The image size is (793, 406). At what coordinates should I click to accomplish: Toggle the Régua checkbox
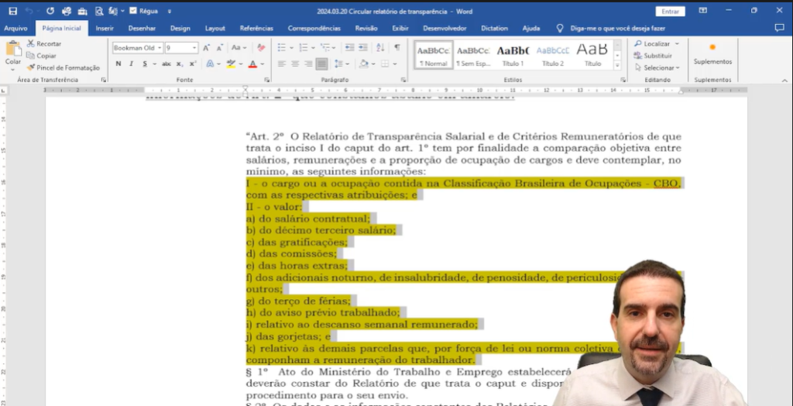[133, 11]
